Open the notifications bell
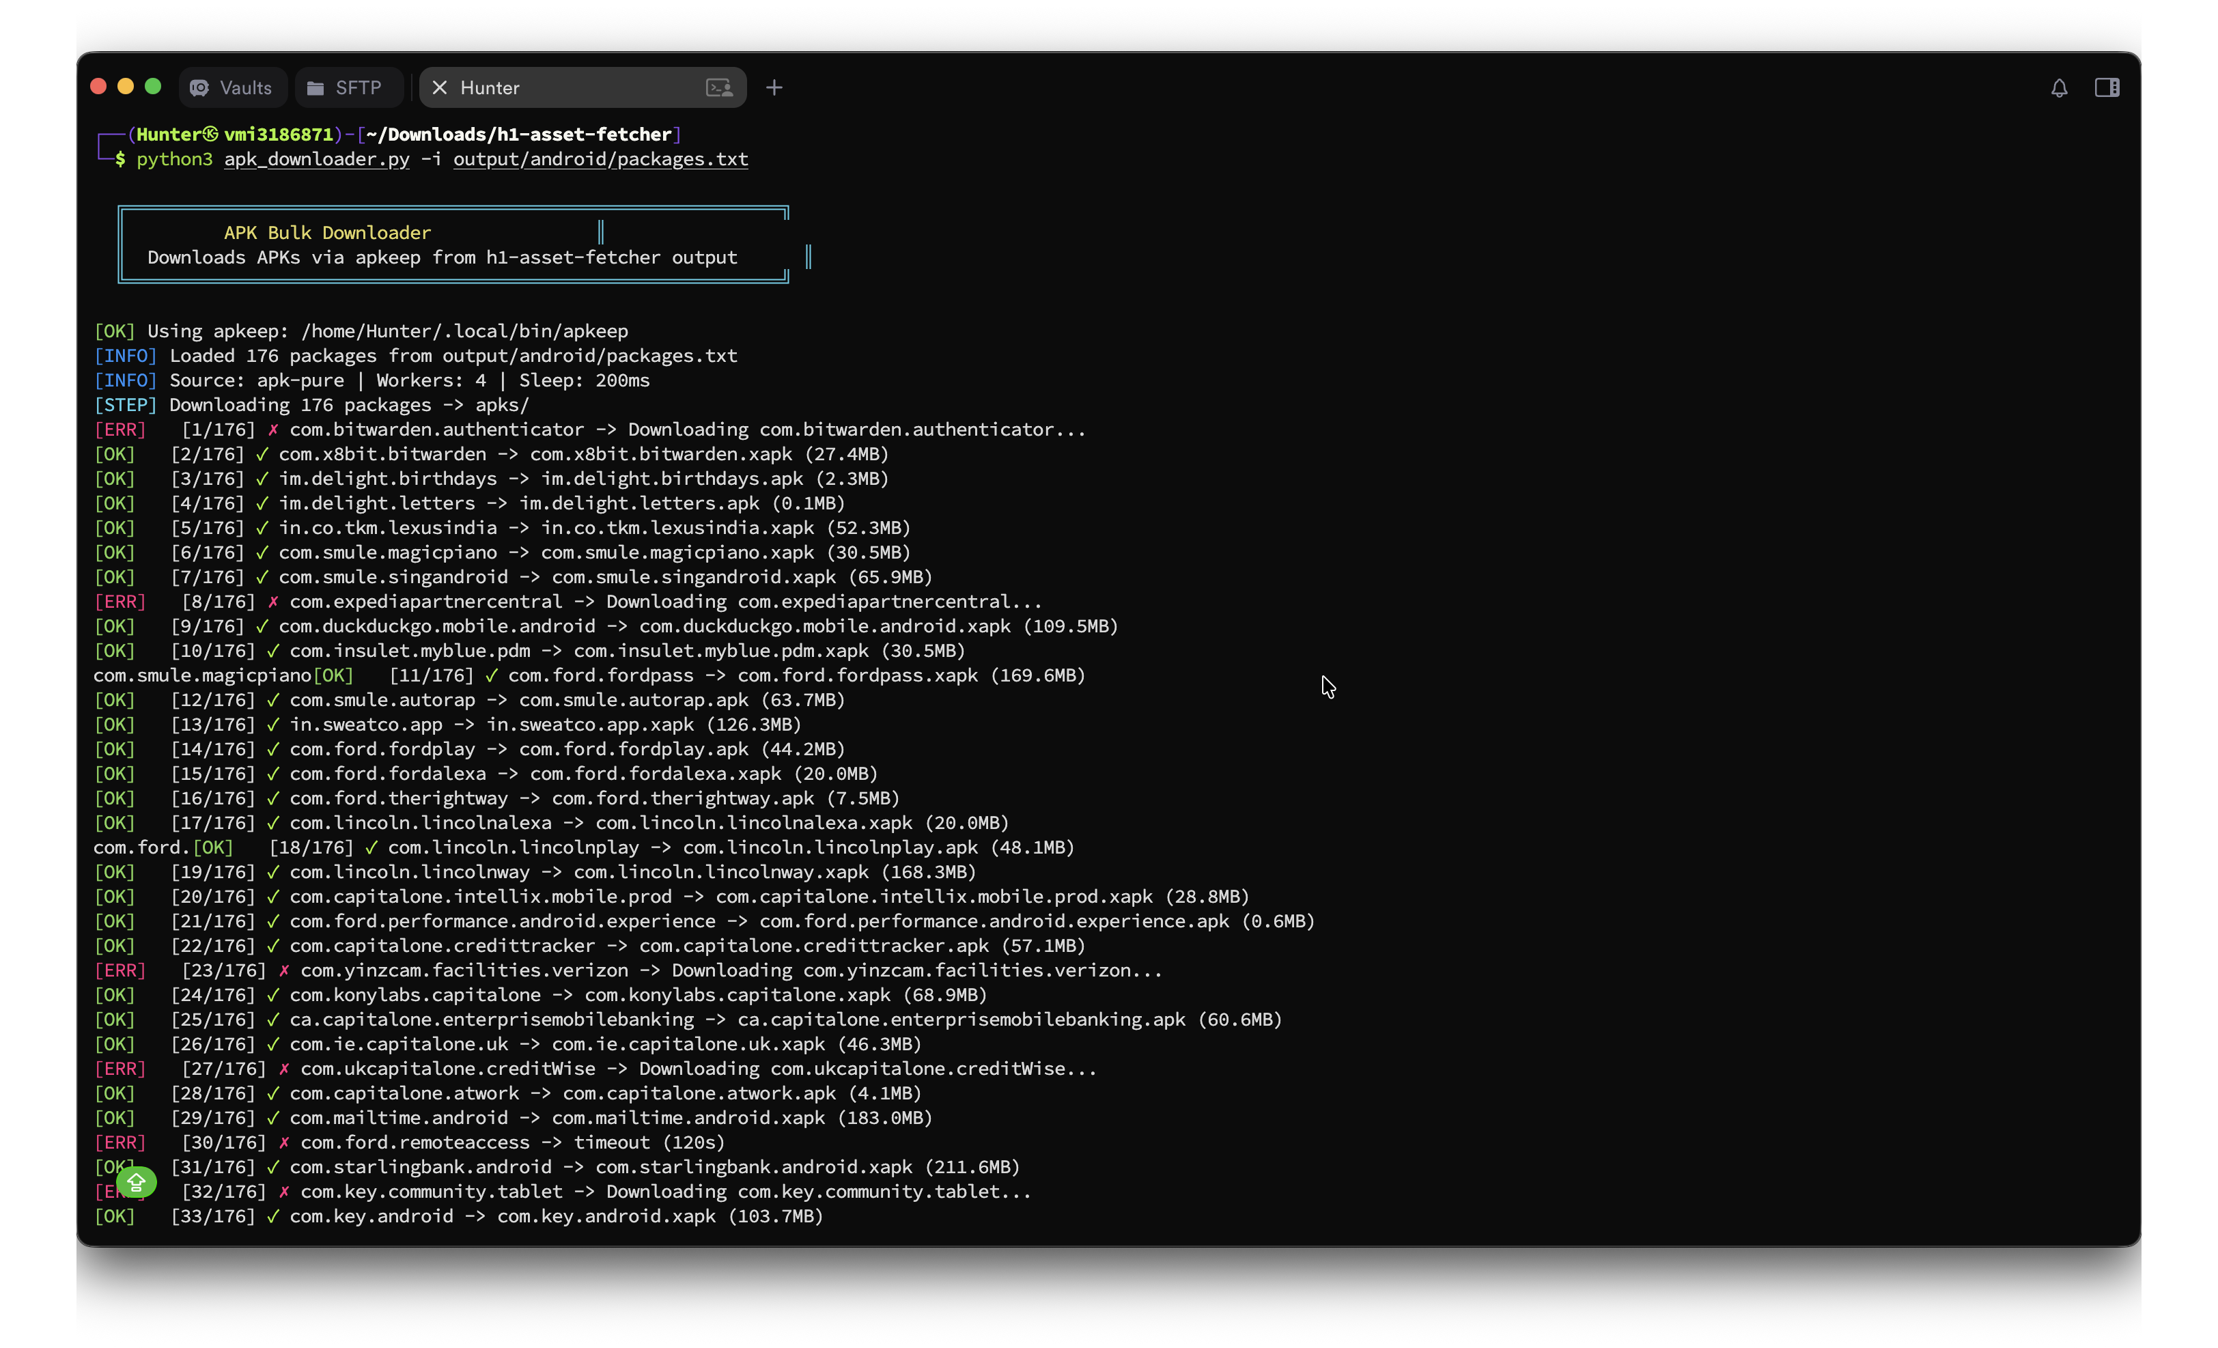 tap(2059, 87)
